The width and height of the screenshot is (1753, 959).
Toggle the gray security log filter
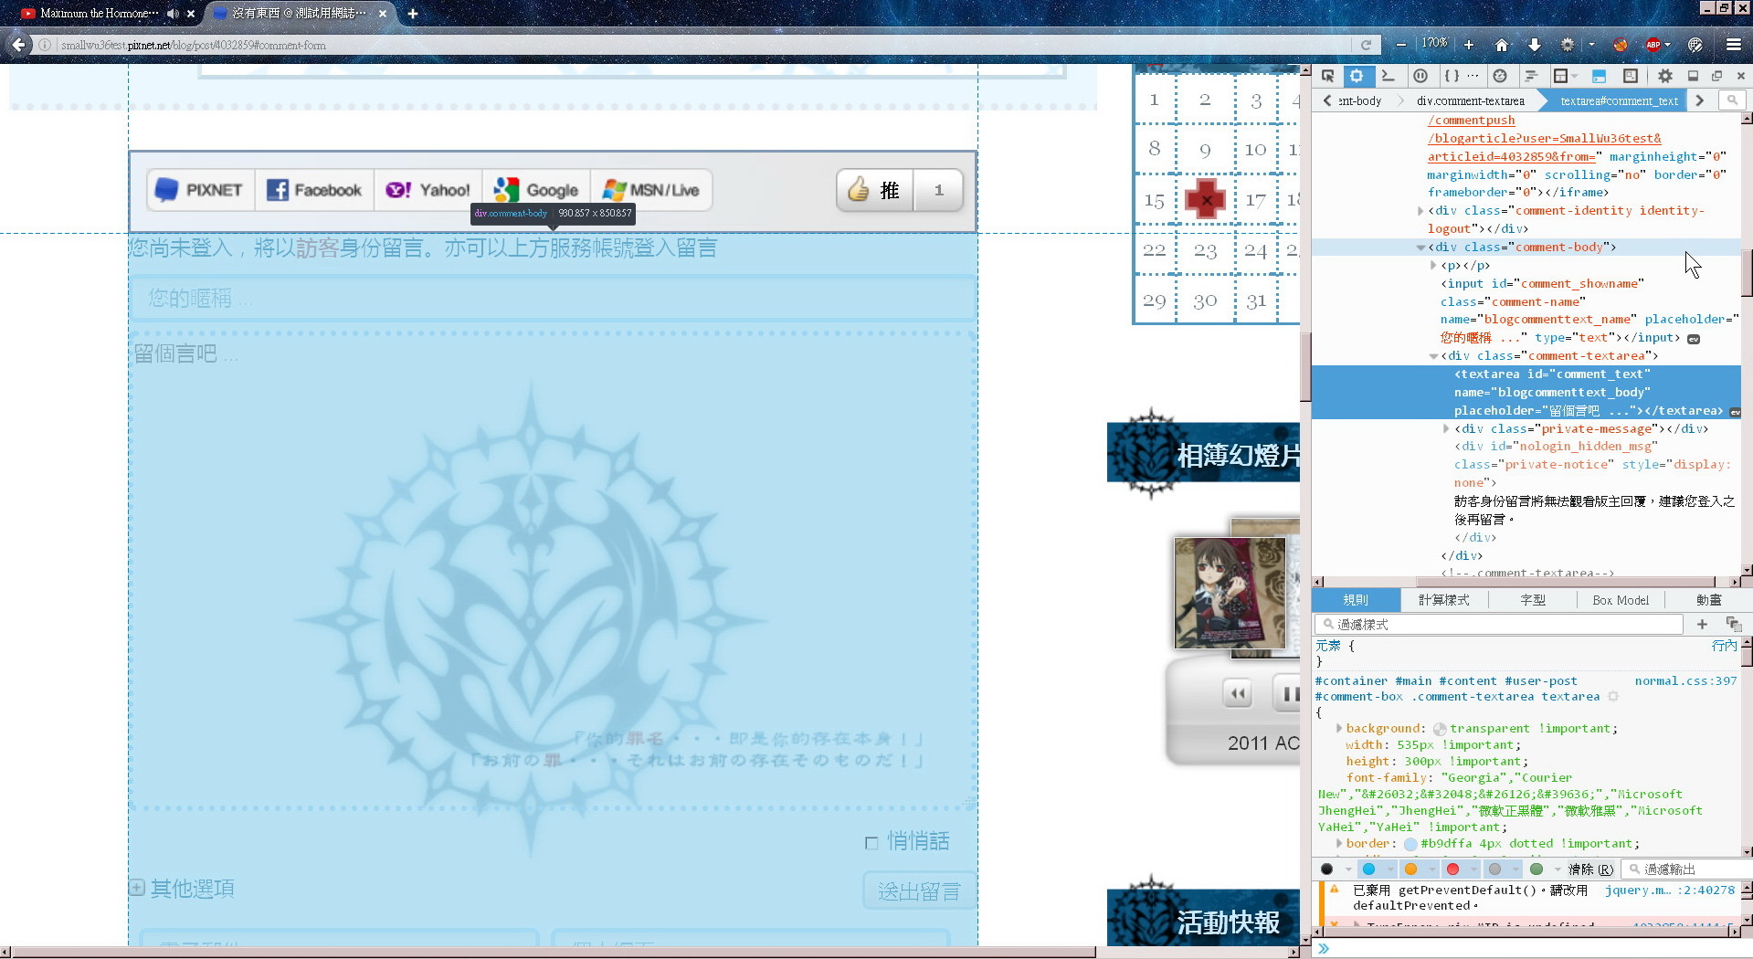pyautogui.click(x=1494, y=869)
